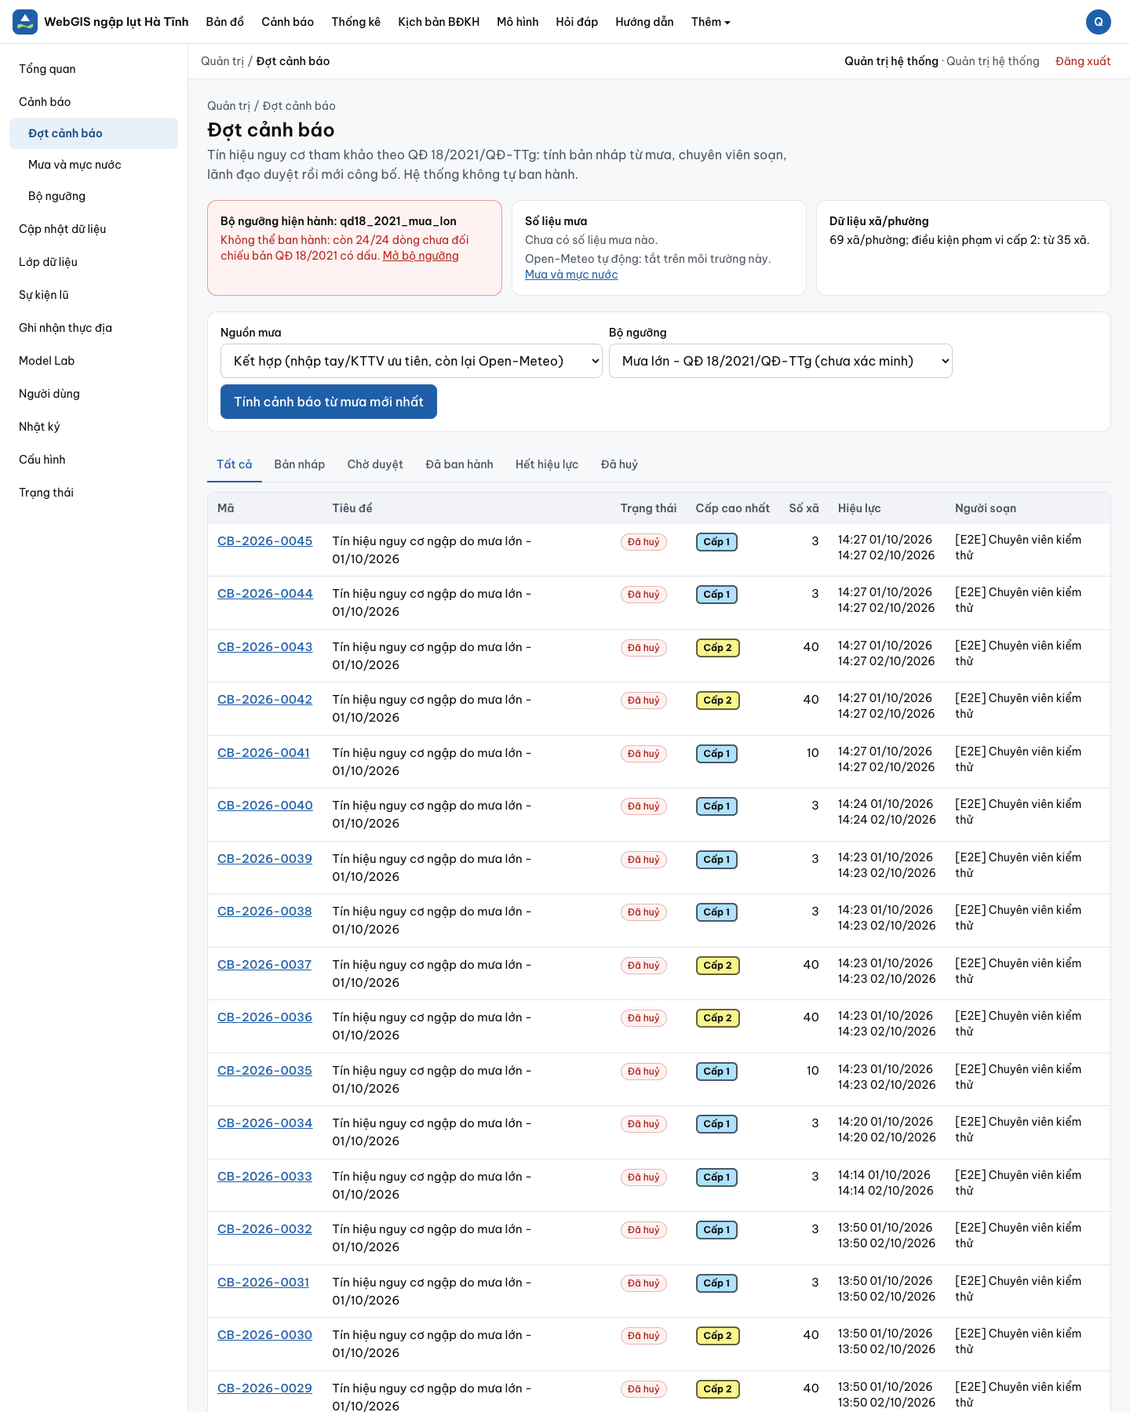Follow the Mở bộ ngưỡng link

point(421,256)
